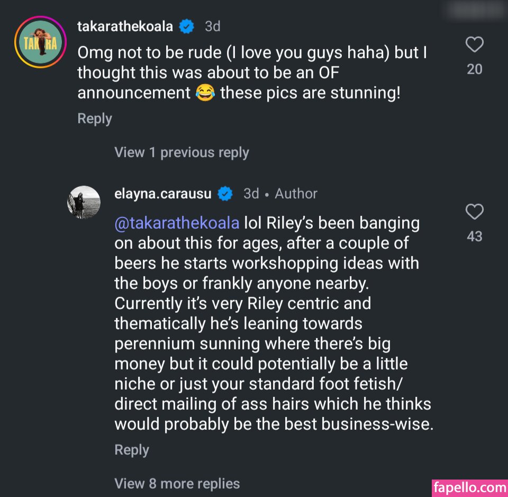Click the 3d timestamp on takarathekoala's comment
Image resolution: width=508 pixels, height=497 pixels.
click(x=213, y=26)
